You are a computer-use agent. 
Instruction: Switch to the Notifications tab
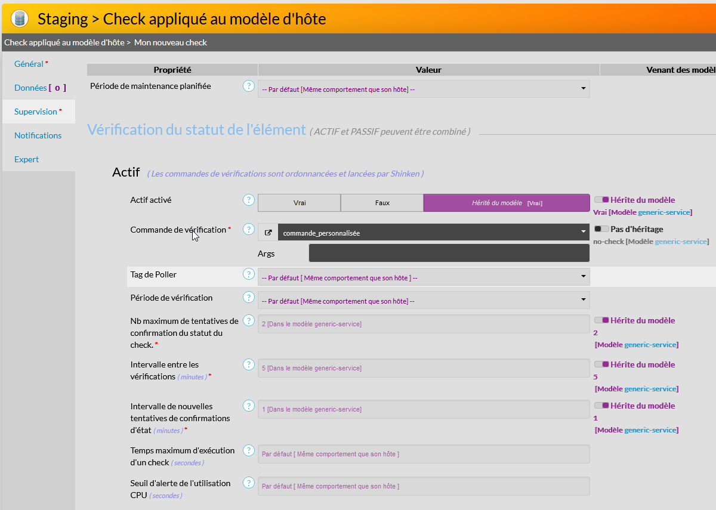click(x=38, y=135)
